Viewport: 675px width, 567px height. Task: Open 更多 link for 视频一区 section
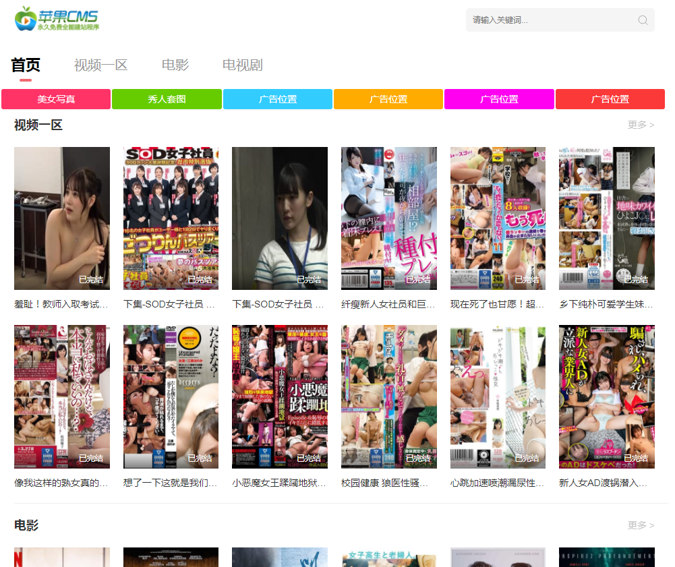(x=641, y=125)
